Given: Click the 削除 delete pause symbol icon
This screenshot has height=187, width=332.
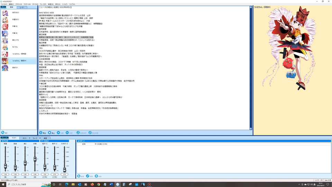Looking at the screenshot, I should pos(96,176).
